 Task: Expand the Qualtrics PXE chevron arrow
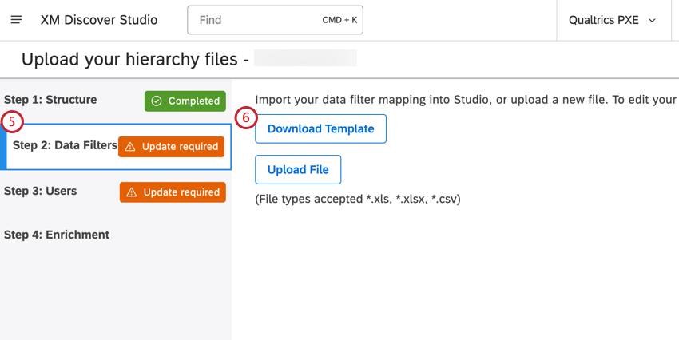click(652, 21)
